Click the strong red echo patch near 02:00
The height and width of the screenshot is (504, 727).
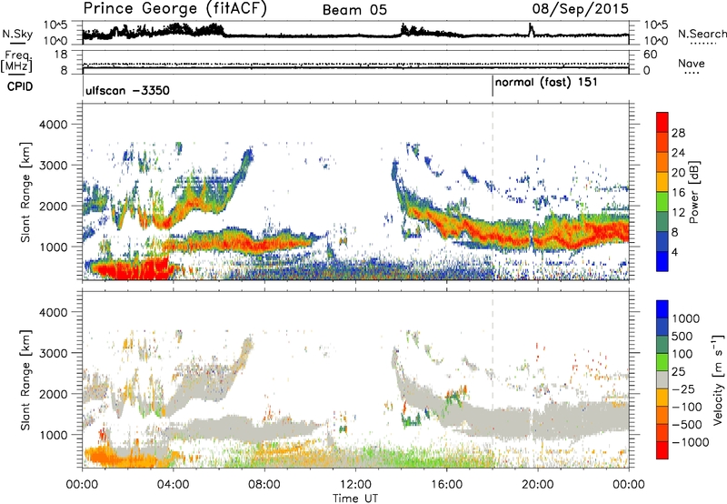point(132,269)
